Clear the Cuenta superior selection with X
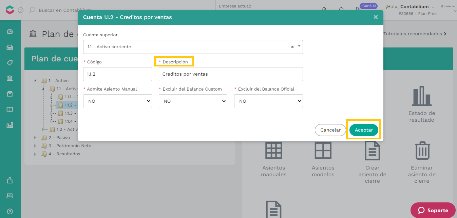Image resolution: width=457 pixels, height=218 pixels. click(x=292, y=47)
